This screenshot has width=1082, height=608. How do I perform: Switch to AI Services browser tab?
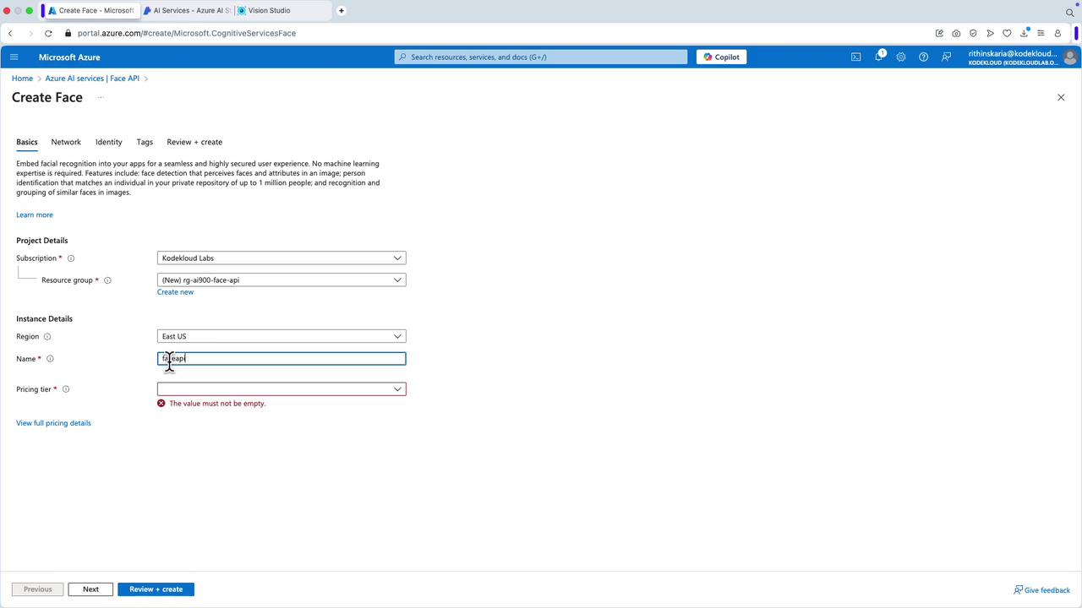(186, 11)
